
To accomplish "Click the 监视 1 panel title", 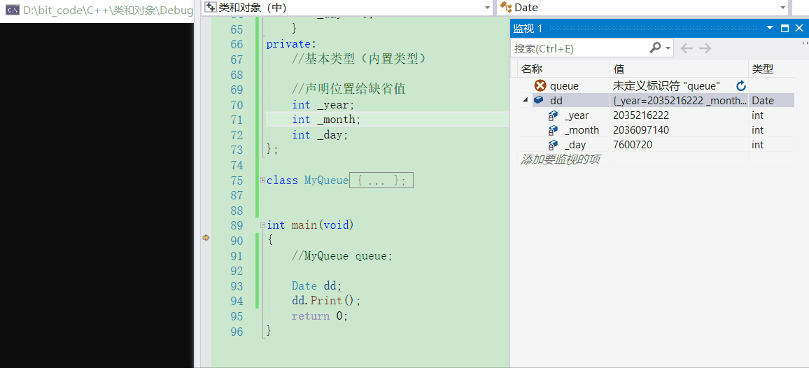I will pos(527,28).
